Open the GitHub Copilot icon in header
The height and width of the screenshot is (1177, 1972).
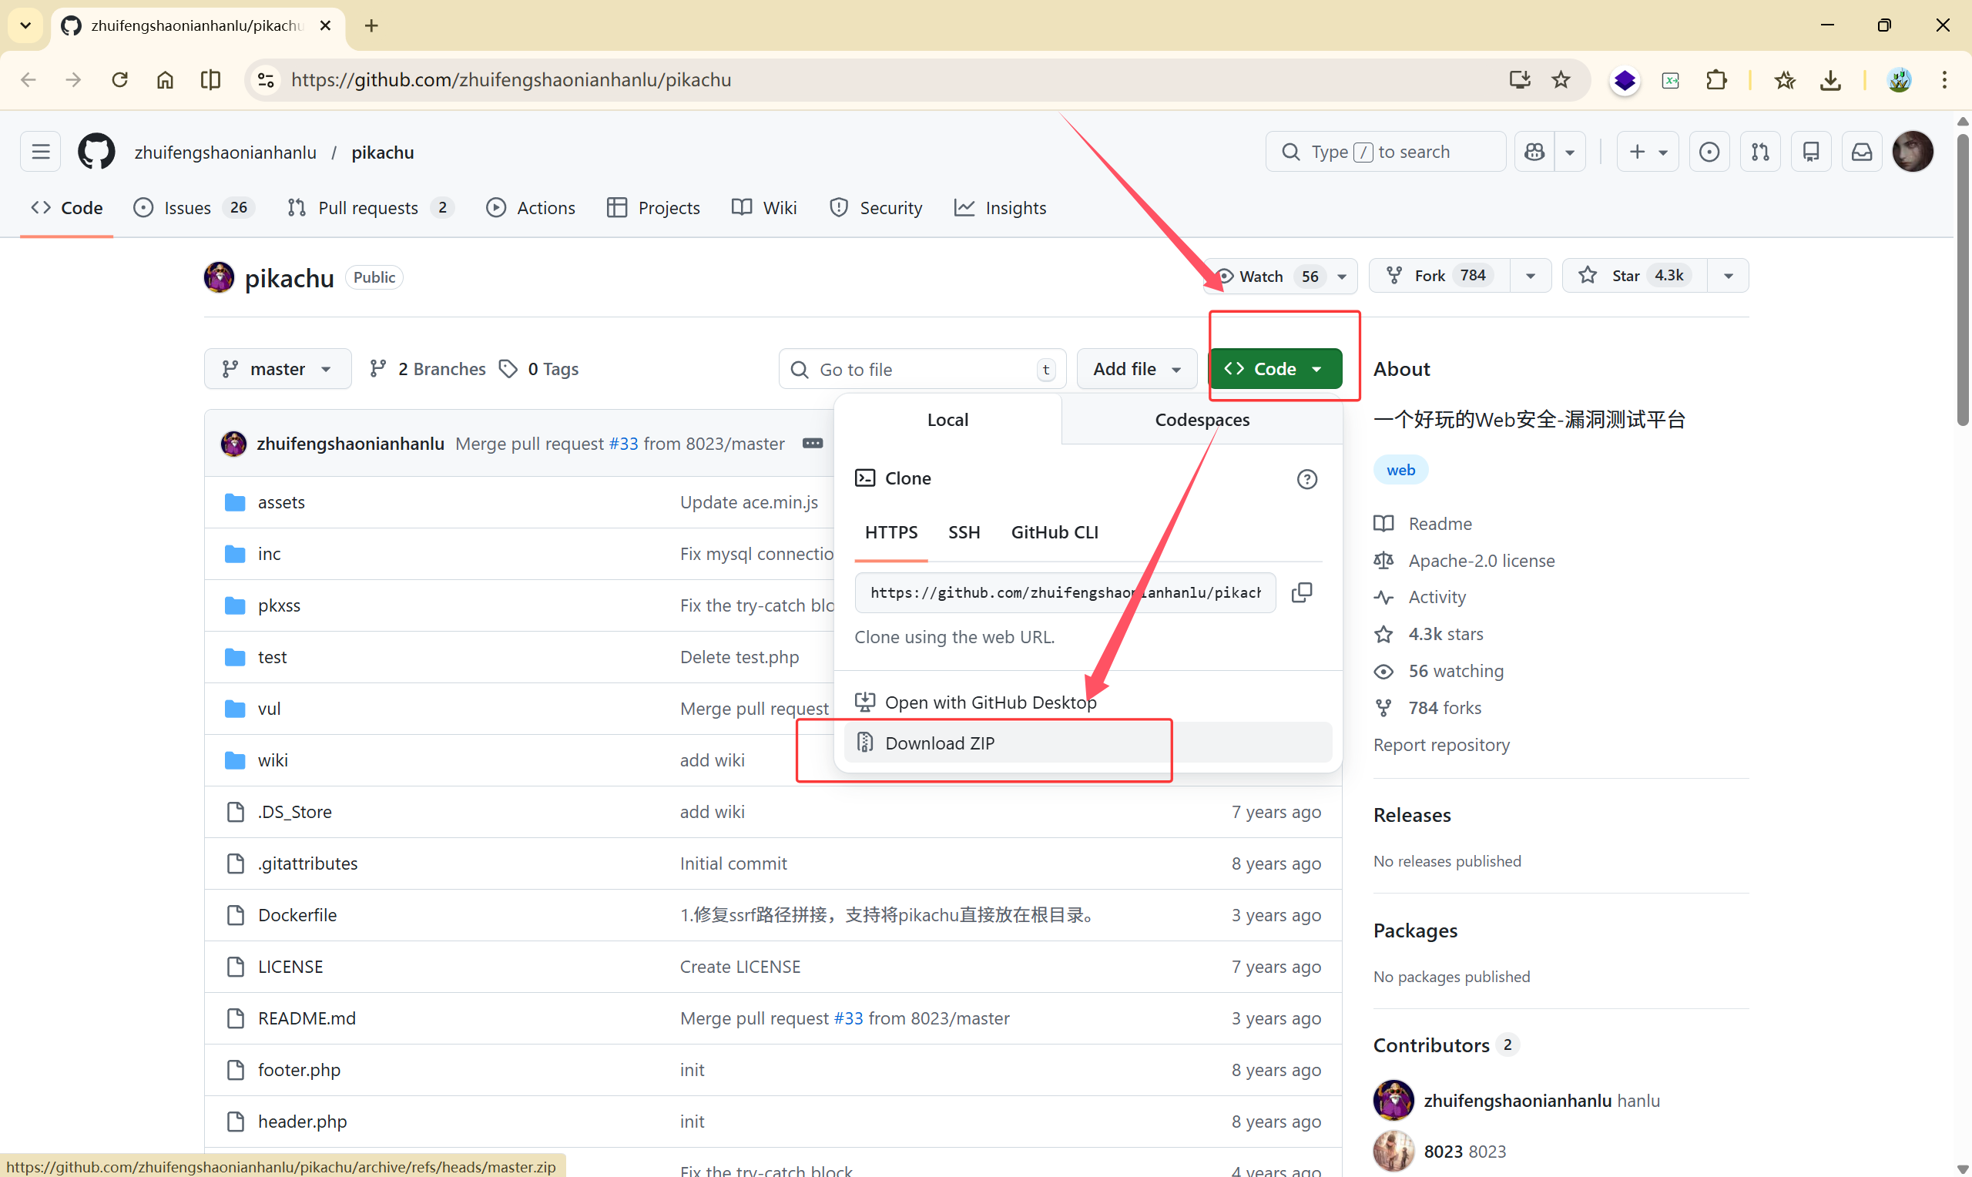(1534, 152)
